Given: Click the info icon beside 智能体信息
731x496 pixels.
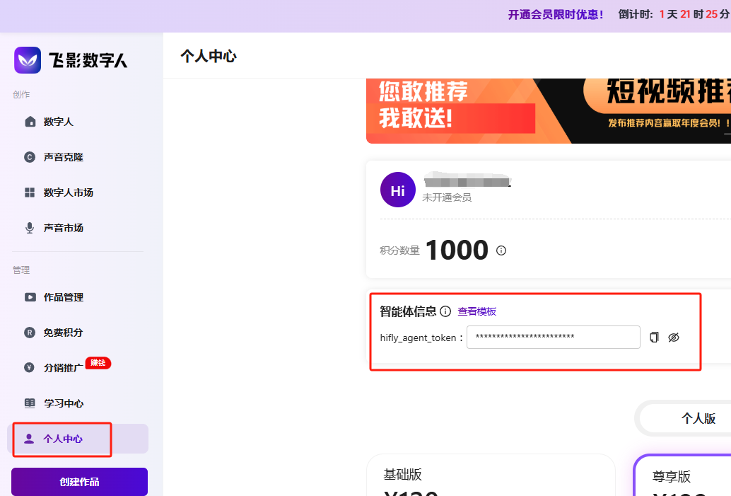Looking at the screenshot, I should (x=445, y=311).
